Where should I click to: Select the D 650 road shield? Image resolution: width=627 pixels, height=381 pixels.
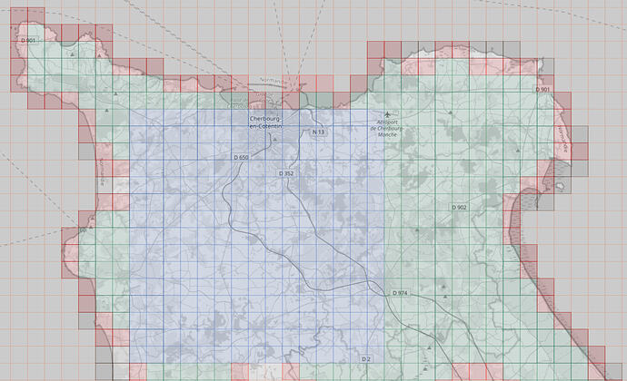(x=241, y=157)
